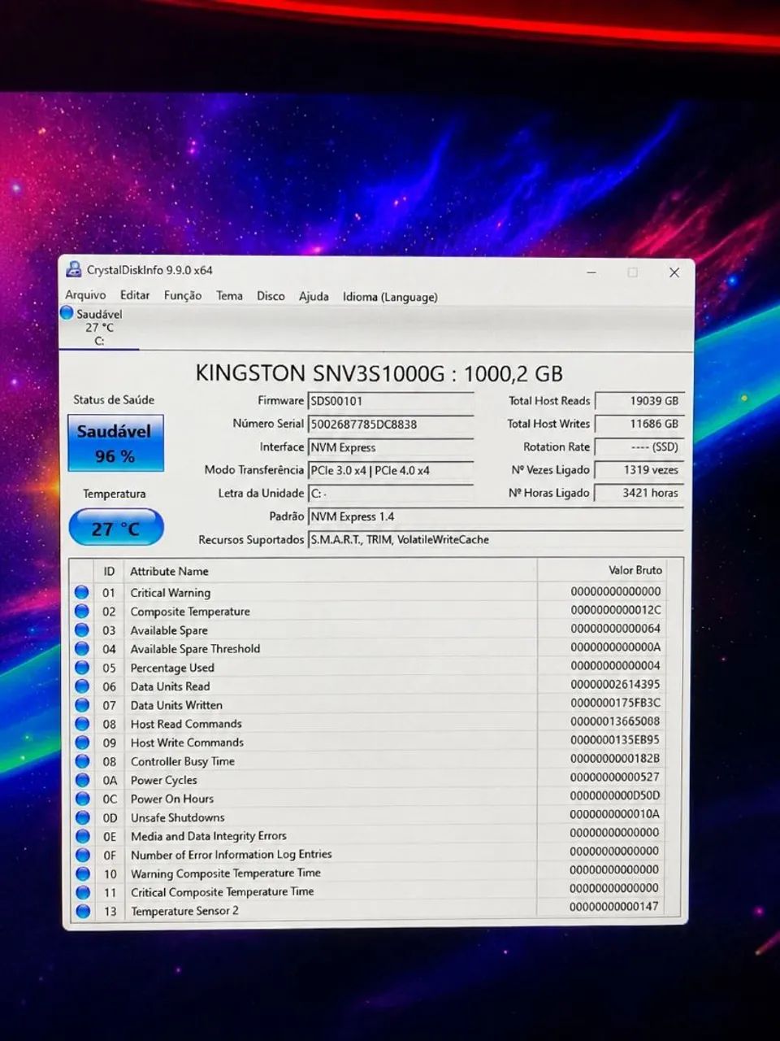Click the Firmware field SDS00101

pyautogui.click(x=390, y=401)
